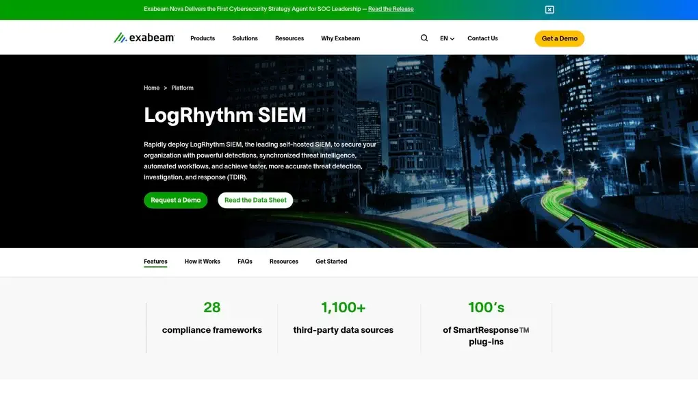Open the search magnifier icon
The height and width of the screenshot is (393, 698).
click(424, 38)
